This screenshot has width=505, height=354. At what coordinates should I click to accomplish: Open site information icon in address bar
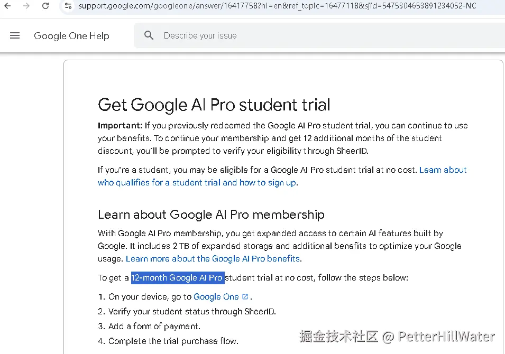(68, 6)
